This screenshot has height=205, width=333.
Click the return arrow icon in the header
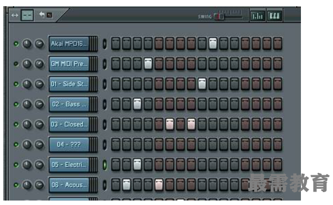(x=42, y=15)
